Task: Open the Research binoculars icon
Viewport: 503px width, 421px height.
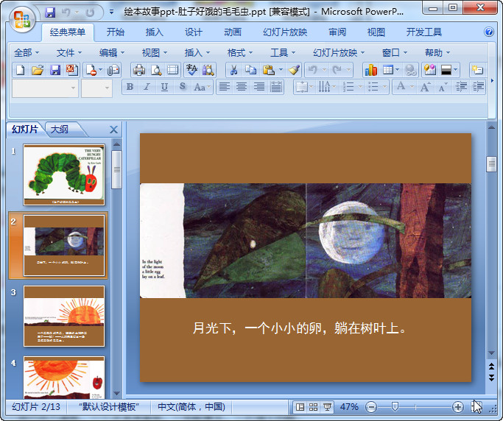Action: coord(208,70)
